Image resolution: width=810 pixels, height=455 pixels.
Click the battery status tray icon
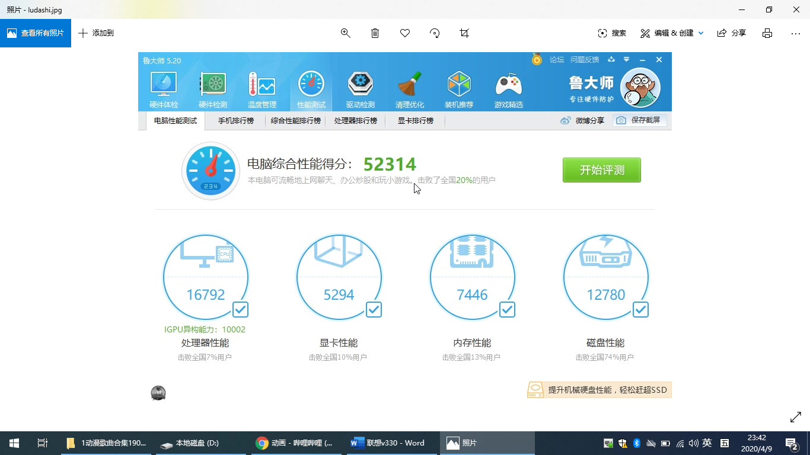665,443
